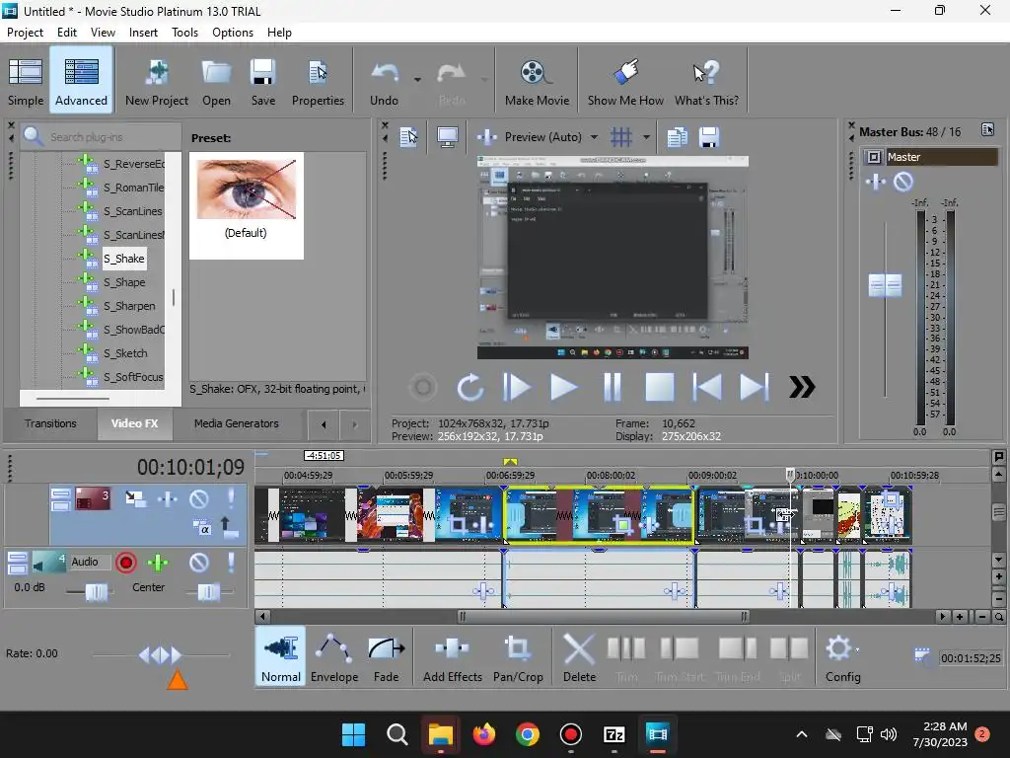Image resolution: width=1010 pixels, height=758 pixels.
Task: Click the Search plug-ins field
Action: pos(101,136)
